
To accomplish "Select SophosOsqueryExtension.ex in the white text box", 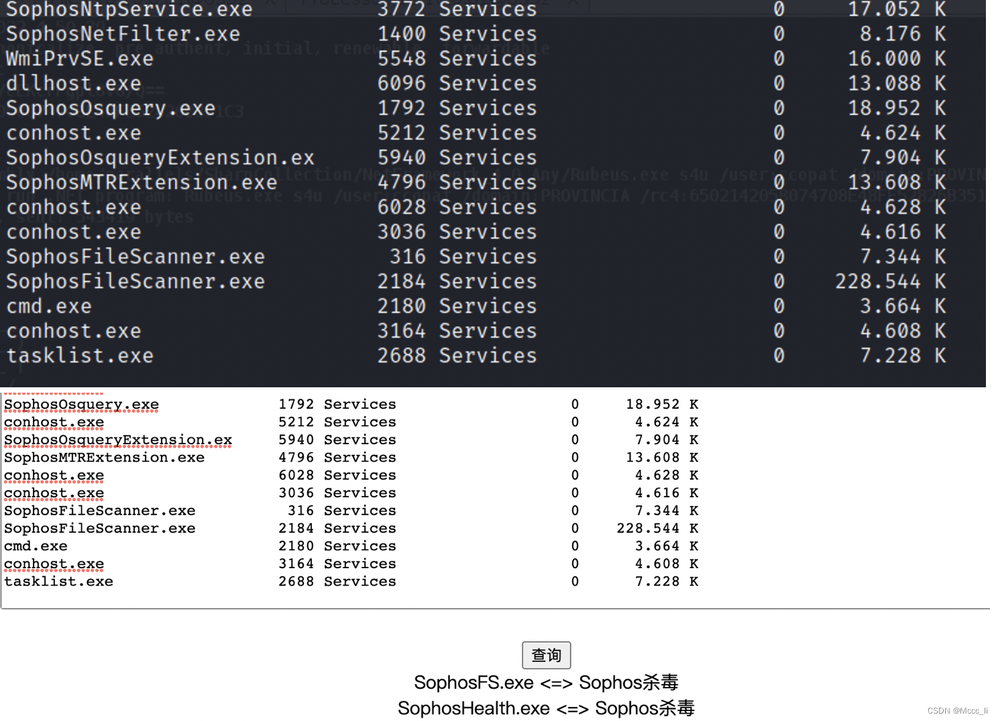I will click(x=118, y=440).
